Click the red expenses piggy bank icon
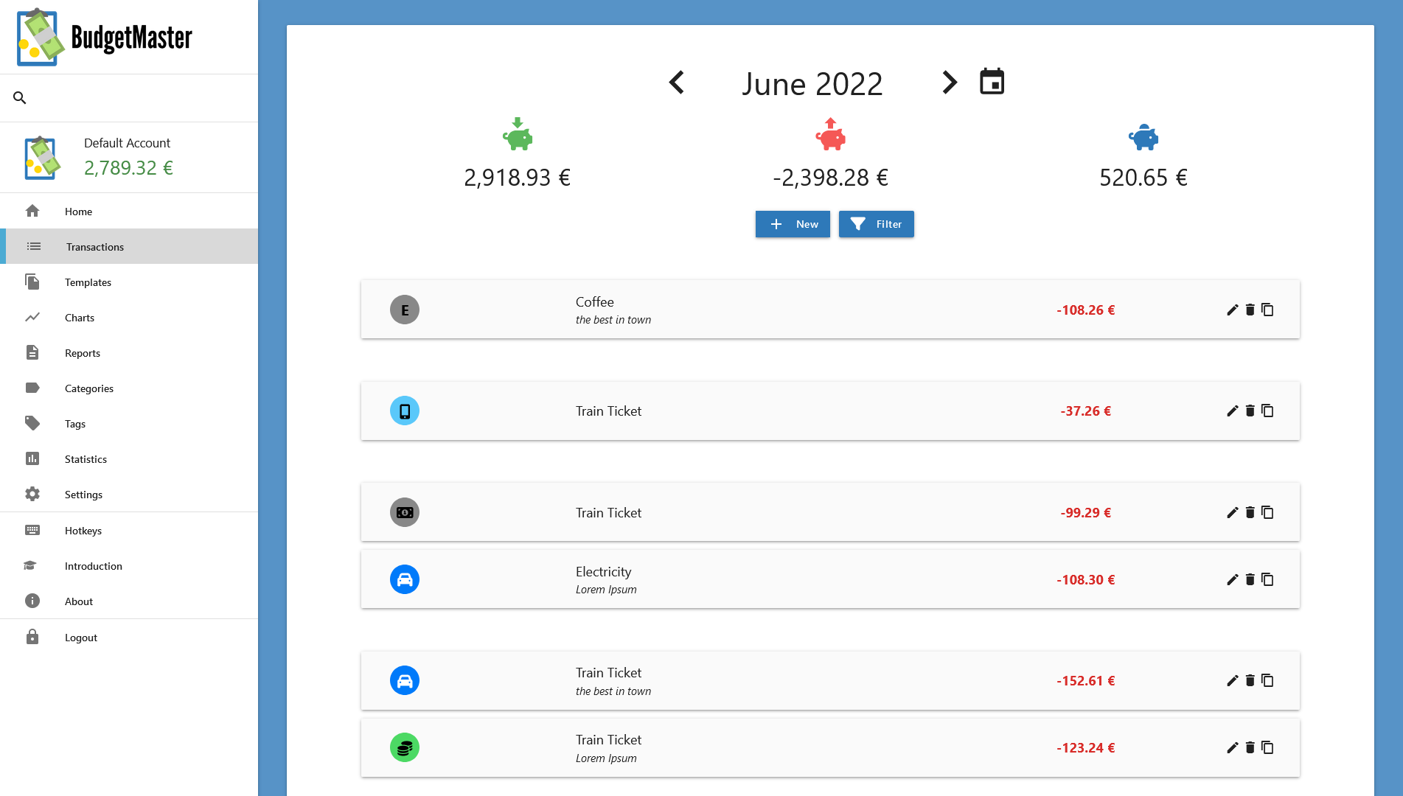Image resolution: width=1403 pixels, height=796 pixels. 831,134
